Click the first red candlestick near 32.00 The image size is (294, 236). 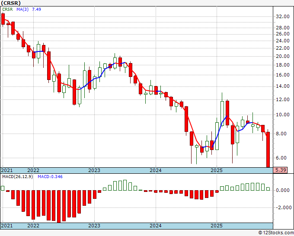[3, 19]
